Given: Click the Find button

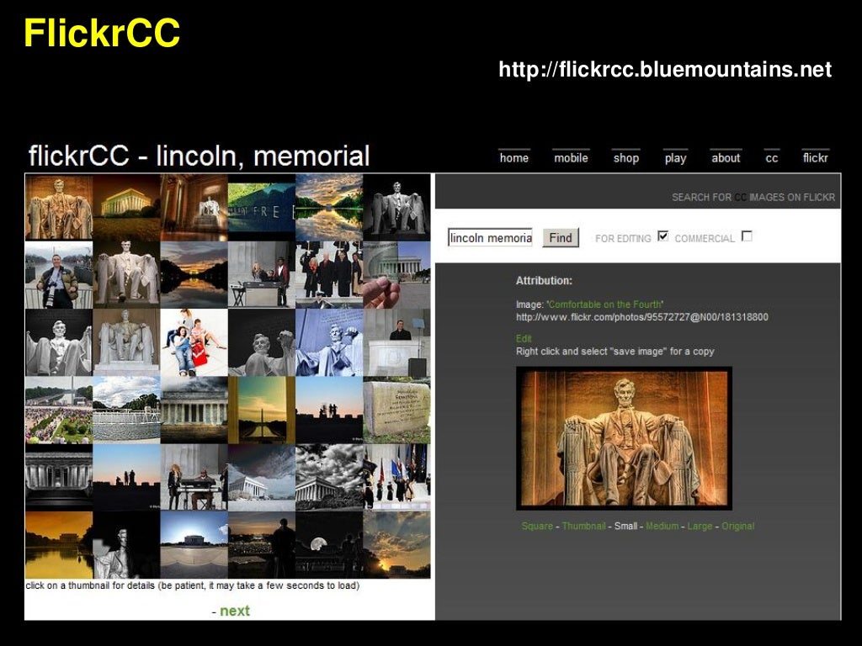Looking at the screenshot, I should [560, 238].
